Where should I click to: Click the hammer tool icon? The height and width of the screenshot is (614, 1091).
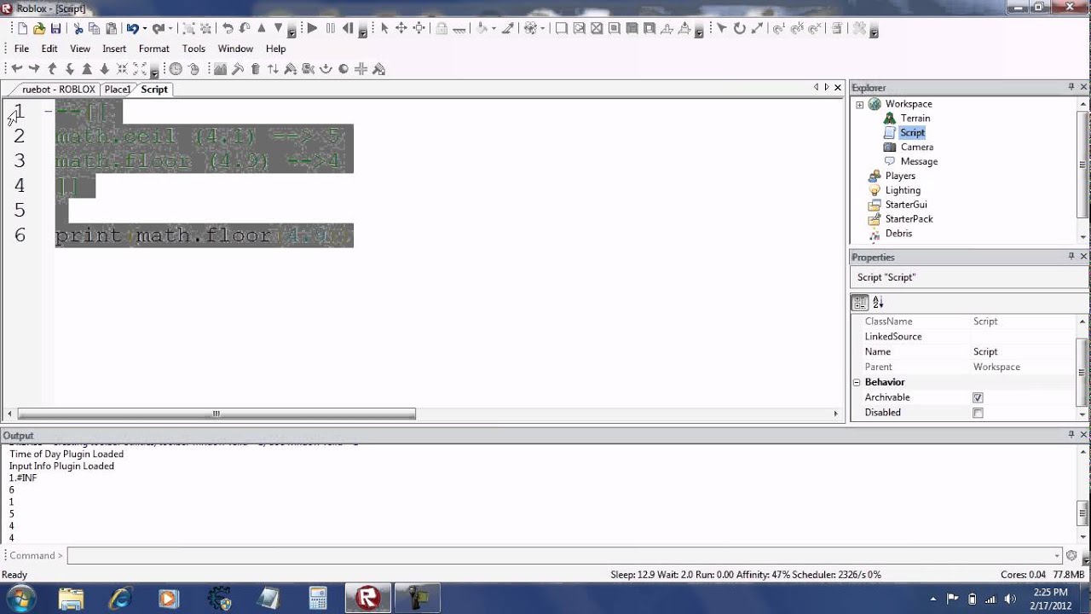pyautogui.click(x=238, y=69)
